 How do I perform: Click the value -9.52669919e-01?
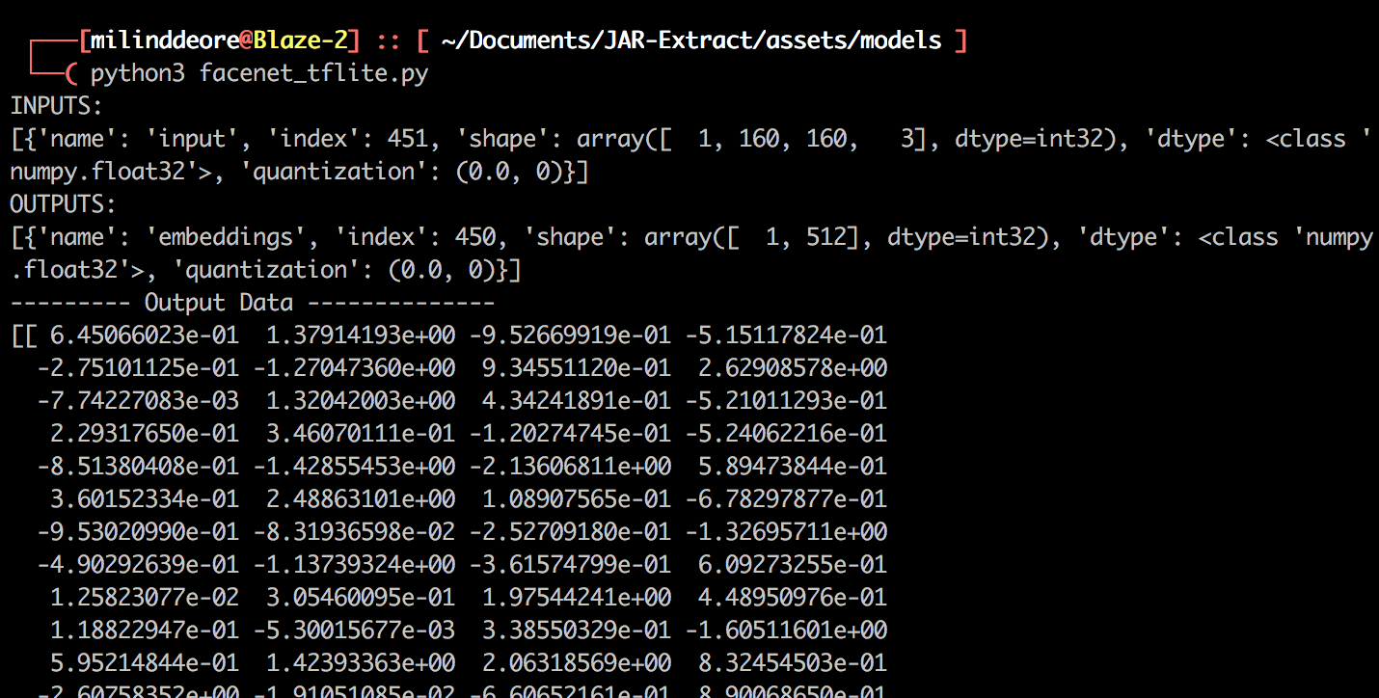(570, 336)
